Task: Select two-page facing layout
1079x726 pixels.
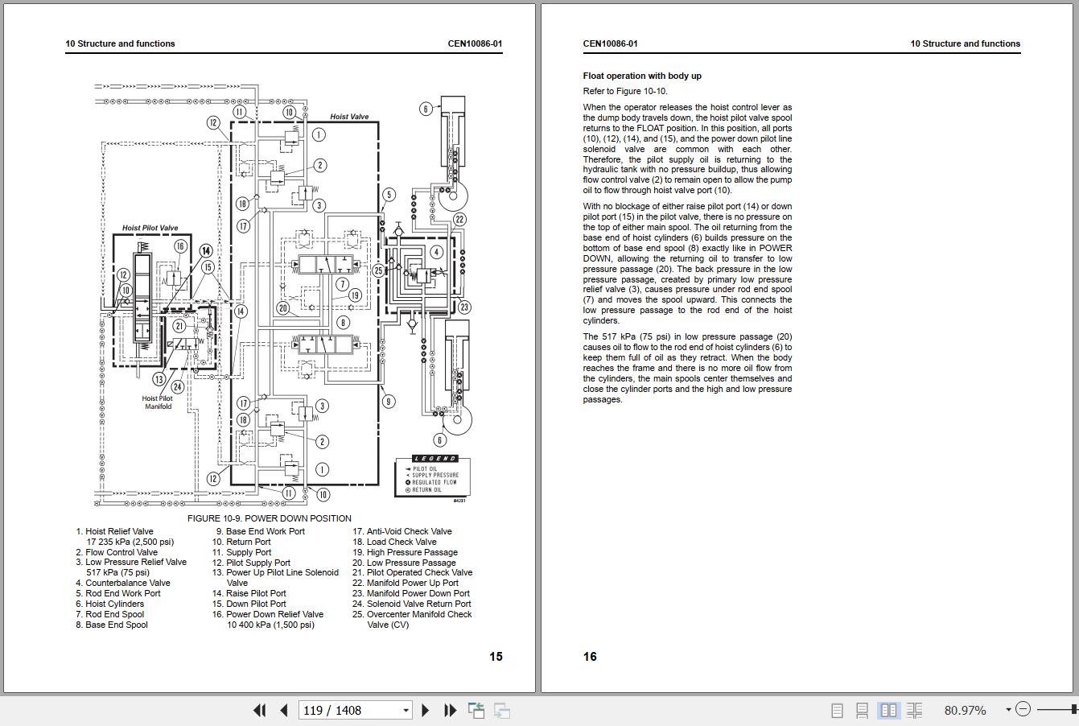Action: [888, 710]
